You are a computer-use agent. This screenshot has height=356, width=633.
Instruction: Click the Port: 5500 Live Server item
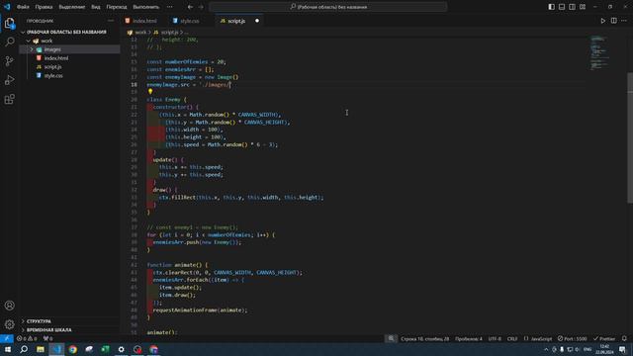pos(572,338)
